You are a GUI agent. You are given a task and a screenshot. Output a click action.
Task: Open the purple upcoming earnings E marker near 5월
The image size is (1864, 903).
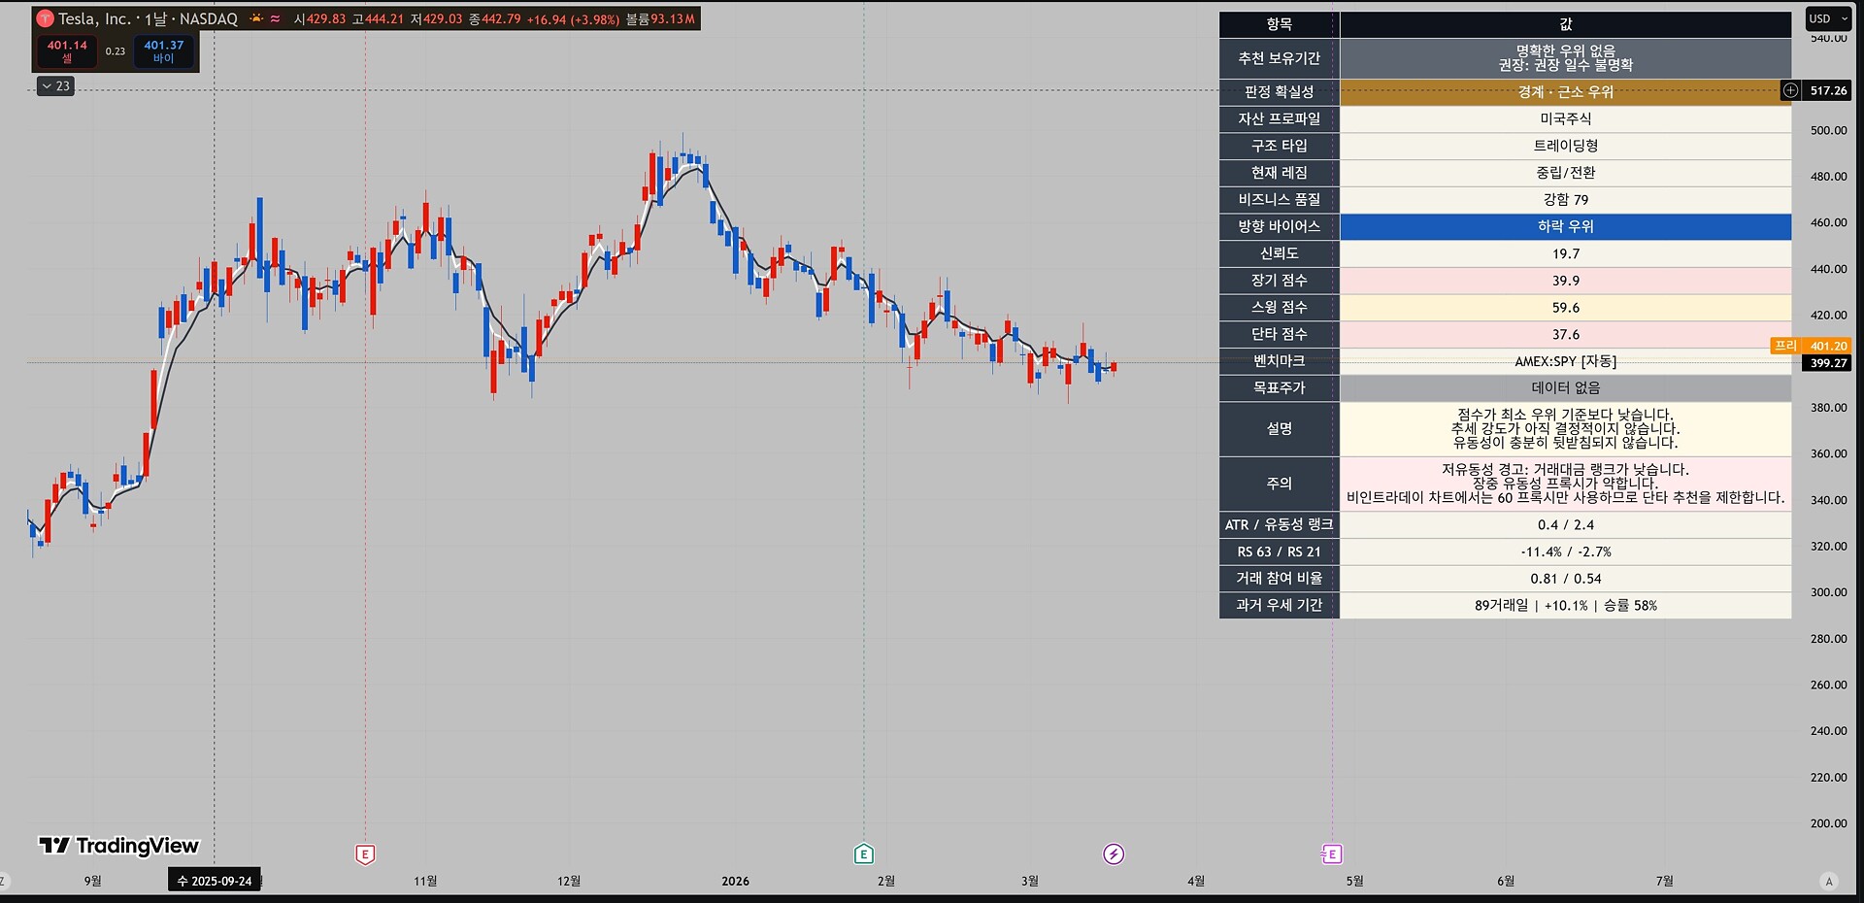click(1332, 854)
